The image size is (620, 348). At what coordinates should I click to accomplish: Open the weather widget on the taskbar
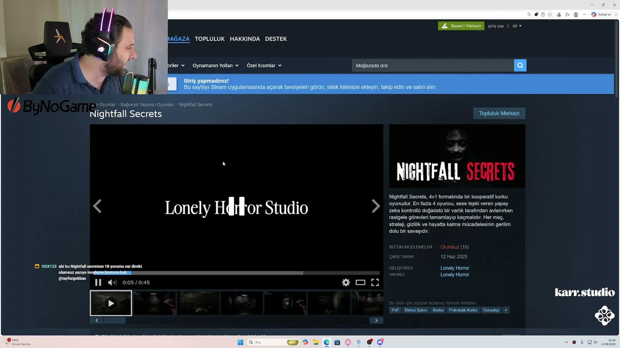coord(18,342)
